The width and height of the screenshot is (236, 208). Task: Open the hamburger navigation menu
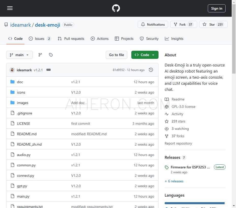10,8
